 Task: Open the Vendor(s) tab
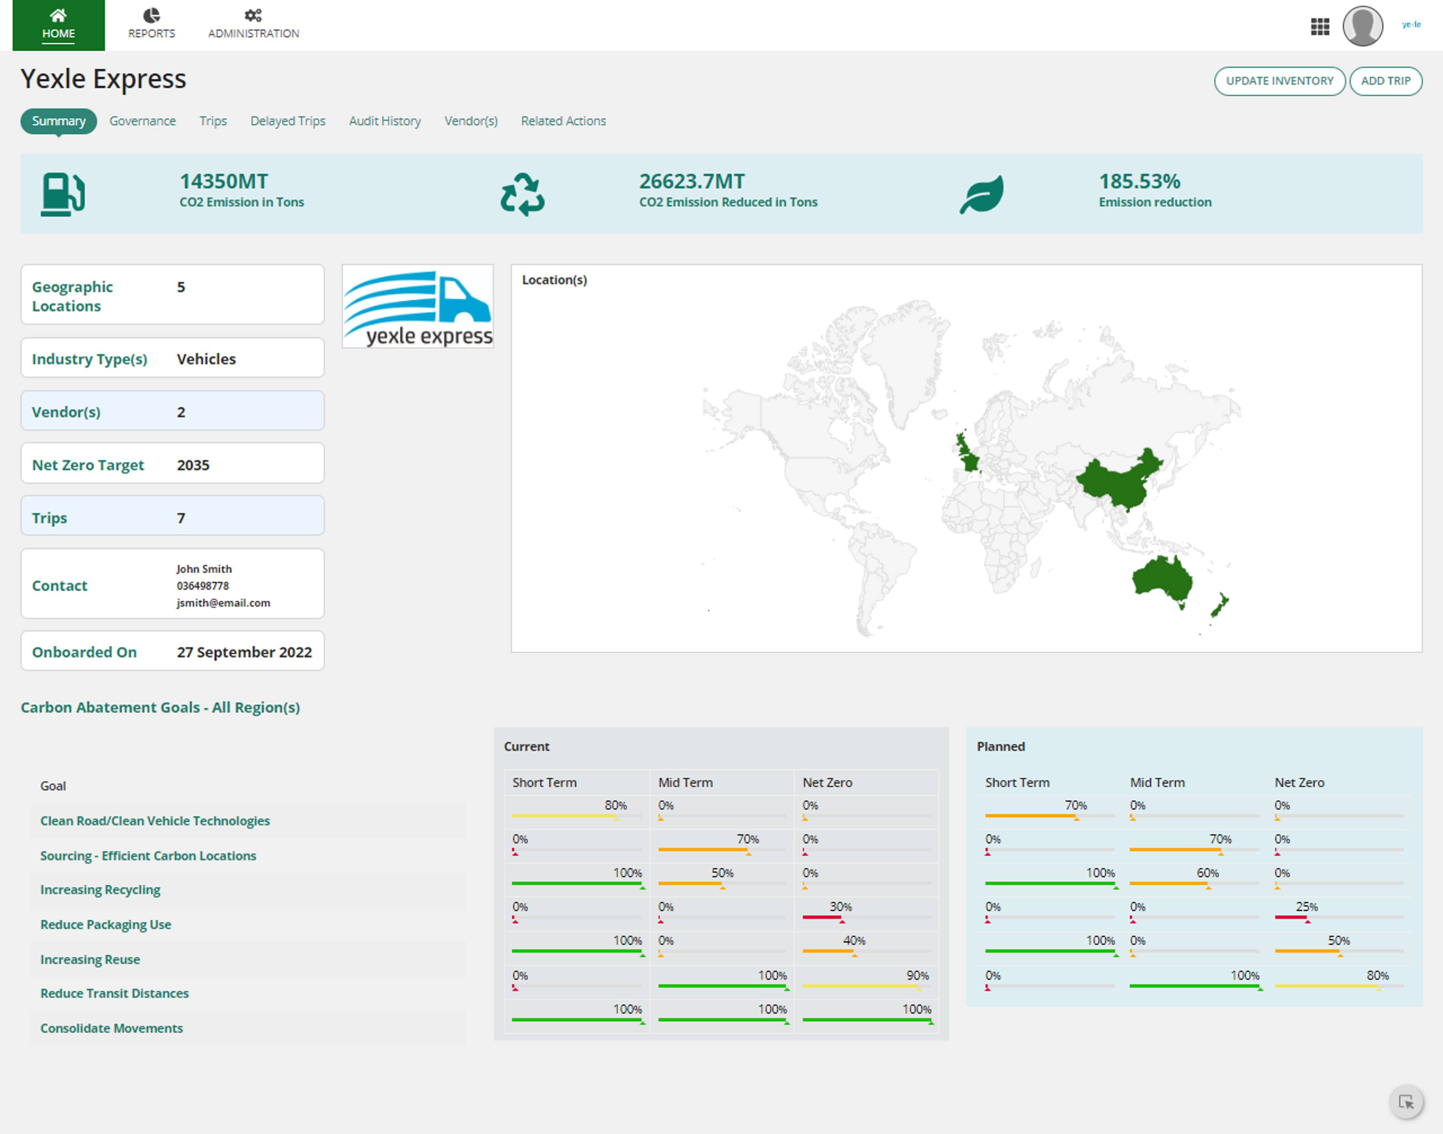tap(471, 121)
